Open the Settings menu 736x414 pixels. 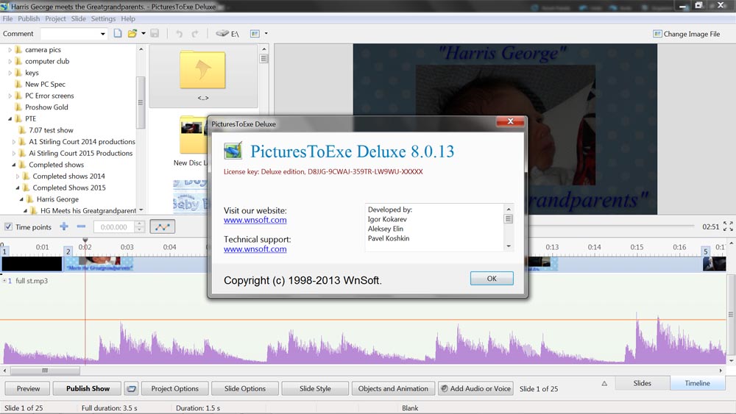tap(103, 19)
